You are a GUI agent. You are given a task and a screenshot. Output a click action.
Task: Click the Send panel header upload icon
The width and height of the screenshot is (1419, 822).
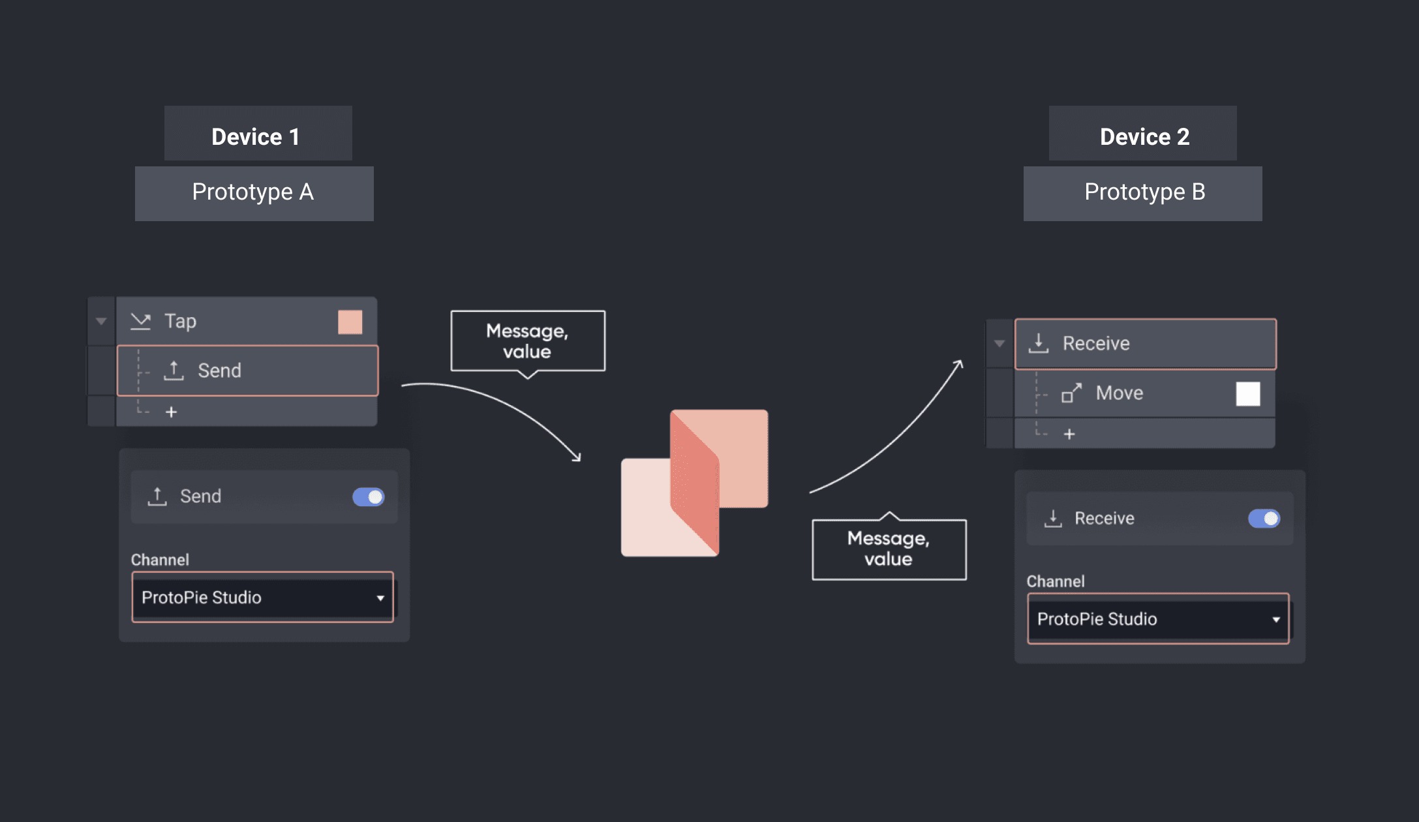coord(157,496)
